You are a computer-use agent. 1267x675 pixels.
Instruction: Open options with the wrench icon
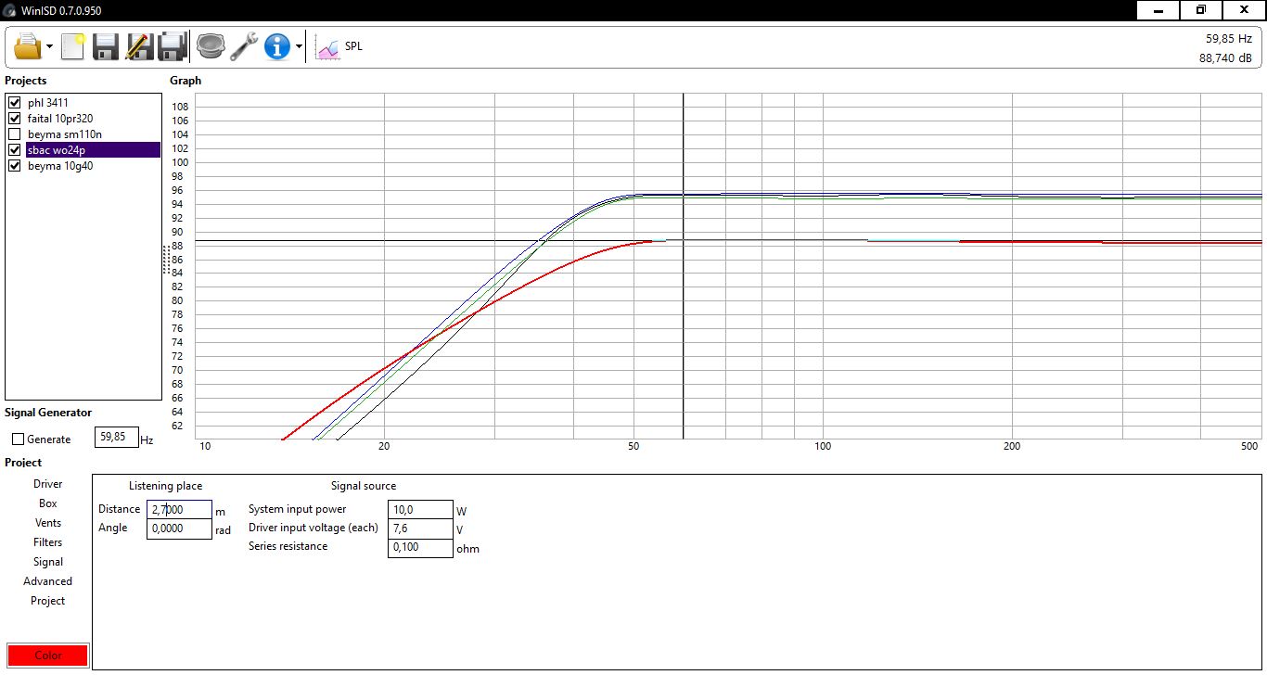244,45
